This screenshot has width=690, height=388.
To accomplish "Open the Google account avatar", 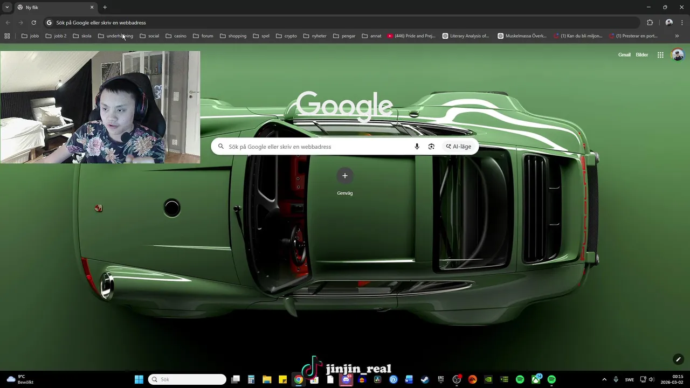I will pyautogui.click(x=678, y=55).
